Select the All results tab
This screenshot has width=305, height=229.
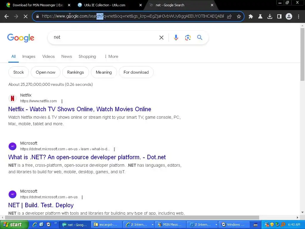point(13,56)
